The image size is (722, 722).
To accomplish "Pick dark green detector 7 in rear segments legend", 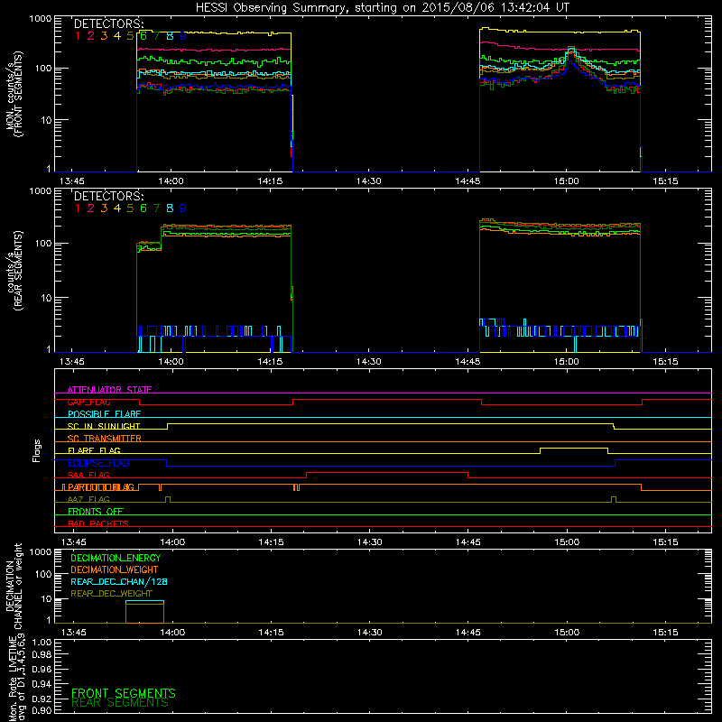I will 156,208.
